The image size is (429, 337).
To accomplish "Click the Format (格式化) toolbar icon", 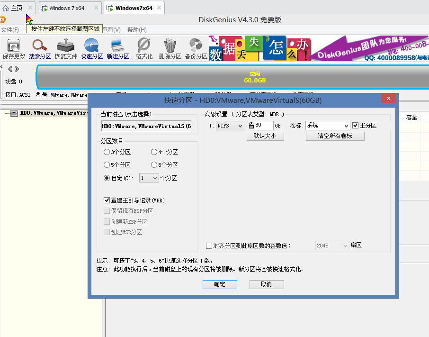I will coord(144,49).
